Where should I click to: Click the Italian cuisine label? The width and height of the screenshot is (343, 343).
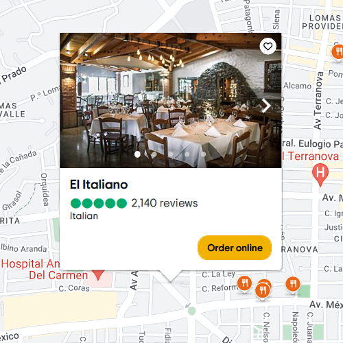(x=84, y=216)
